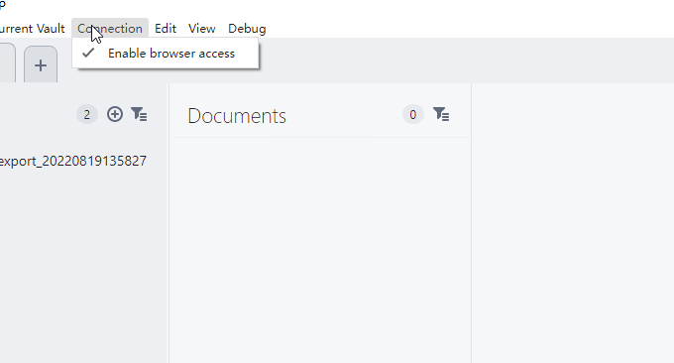
Task: Select the export_20220819135827 entry
Action: (73, 161)
